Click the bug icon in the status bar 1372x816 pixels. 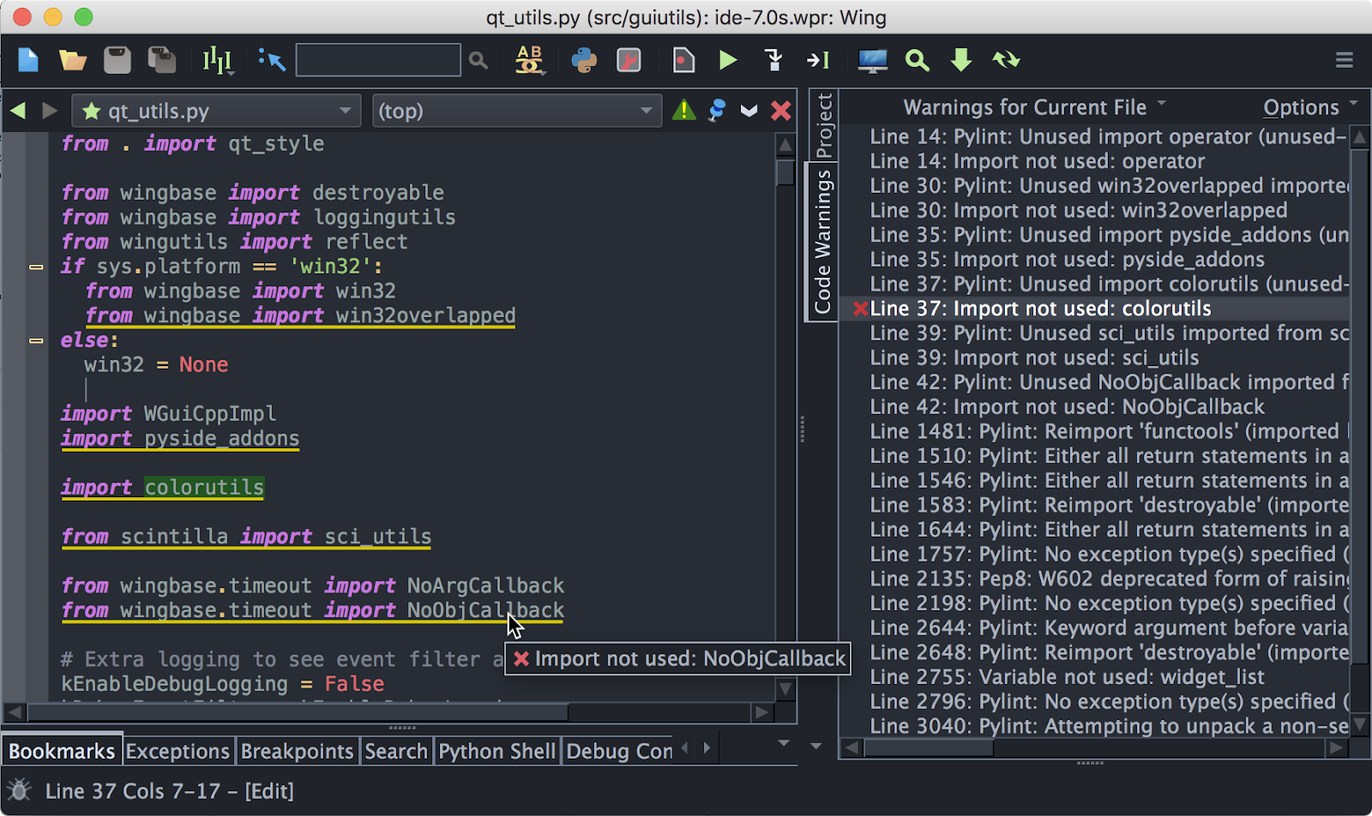(20, 790)
